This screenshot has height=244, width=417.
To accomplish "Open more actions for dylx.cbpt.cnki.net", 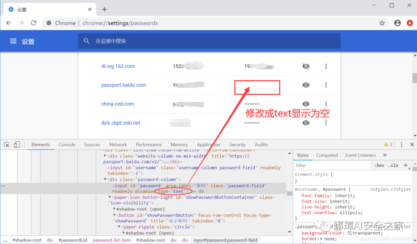I will pos(326,123).
